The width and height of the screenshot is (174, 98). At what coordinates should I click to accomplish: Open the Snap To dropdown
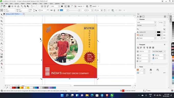point(84,6)
